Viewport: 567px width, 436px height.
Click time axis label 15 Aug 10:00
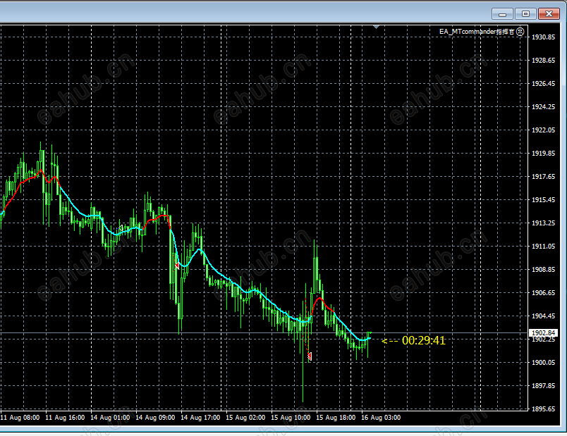click(291, 418)
